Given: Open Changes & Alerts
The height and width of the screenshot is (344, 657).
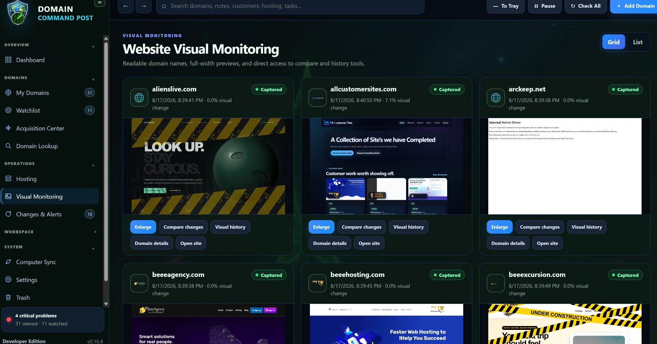Looking at the screenshot, I should tap(50, 214).
